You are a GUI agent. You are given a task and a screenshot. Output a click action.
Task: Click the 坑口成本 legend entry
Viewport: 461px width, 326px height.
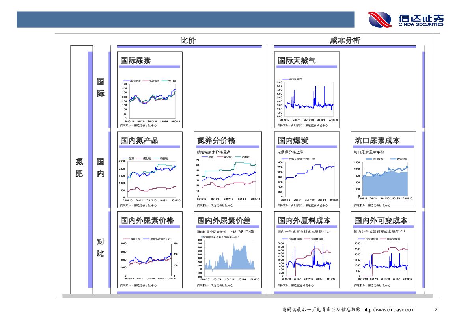coord(374,159)
